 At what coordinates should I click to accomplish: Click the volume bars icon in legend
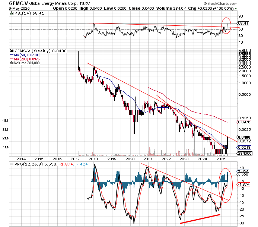tap(12, 63)
